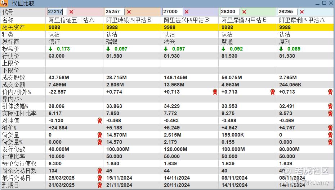Select the name 阿里瑞银四甲沽B

coord(129,20)
